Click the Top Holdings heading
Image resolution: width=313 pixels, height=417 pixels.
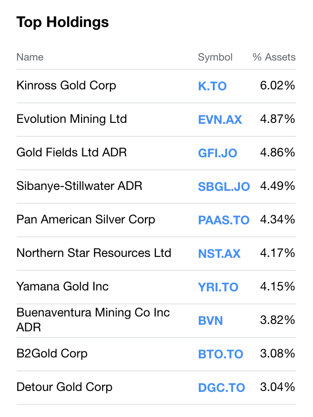point(62,22)
